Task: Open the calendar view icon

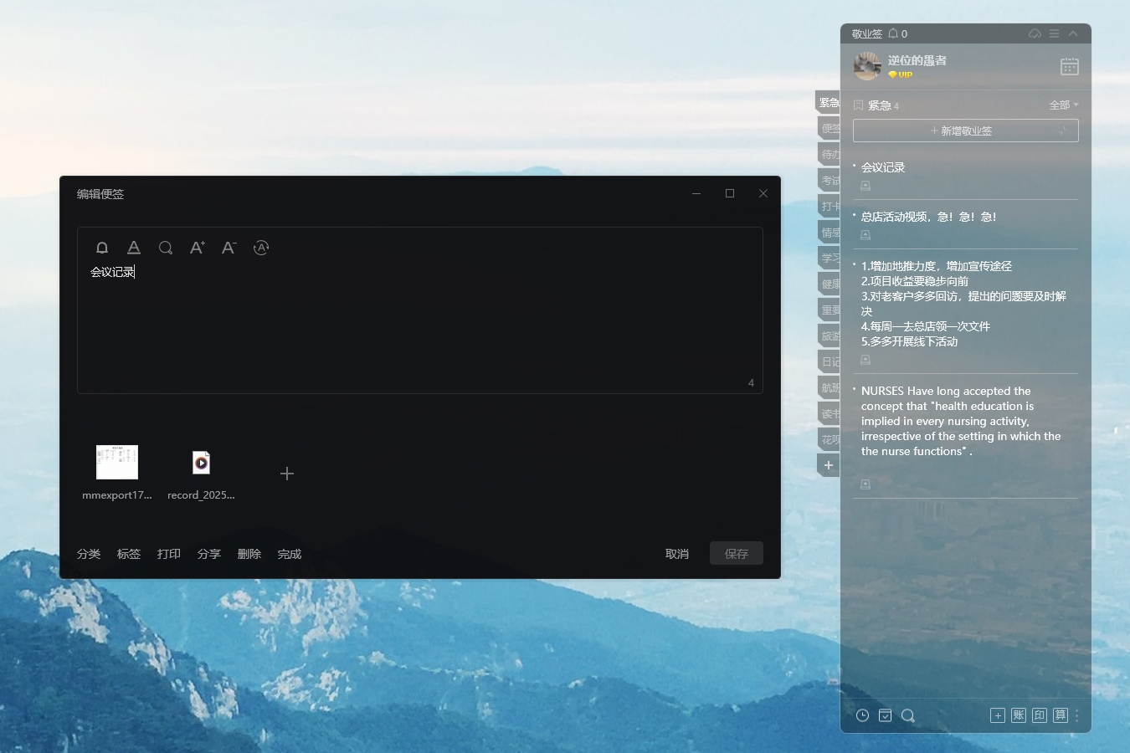Action: pos(1069,67)
